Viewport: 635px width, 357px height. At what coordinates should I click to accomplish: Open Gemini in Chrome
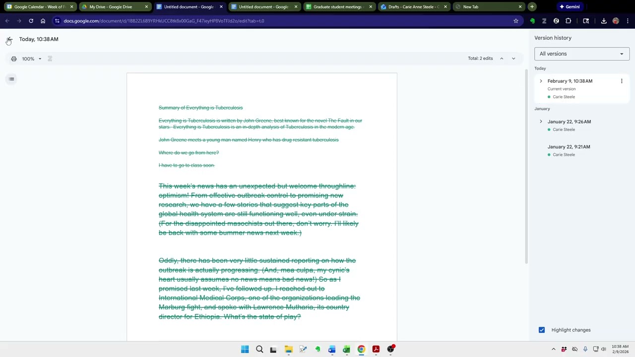click(x=570, y=7)
